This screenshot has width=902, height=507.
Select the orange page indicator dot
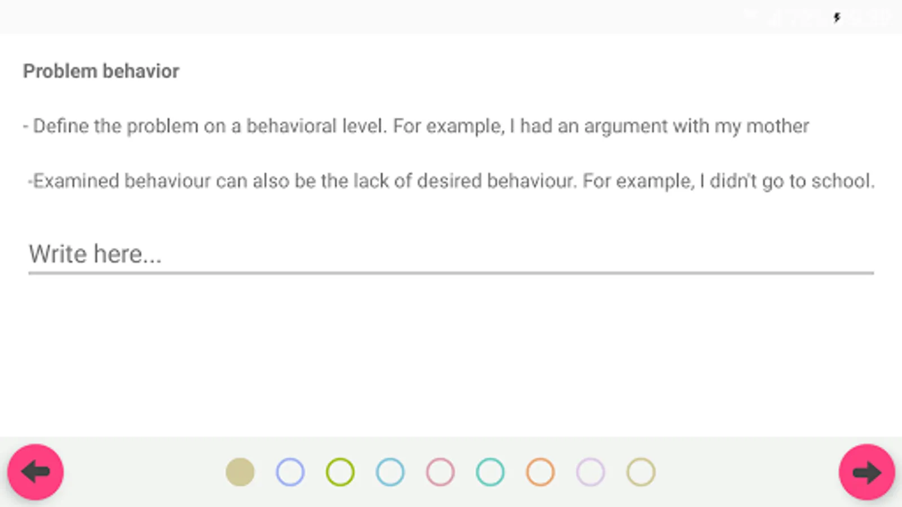click(540, 472)
